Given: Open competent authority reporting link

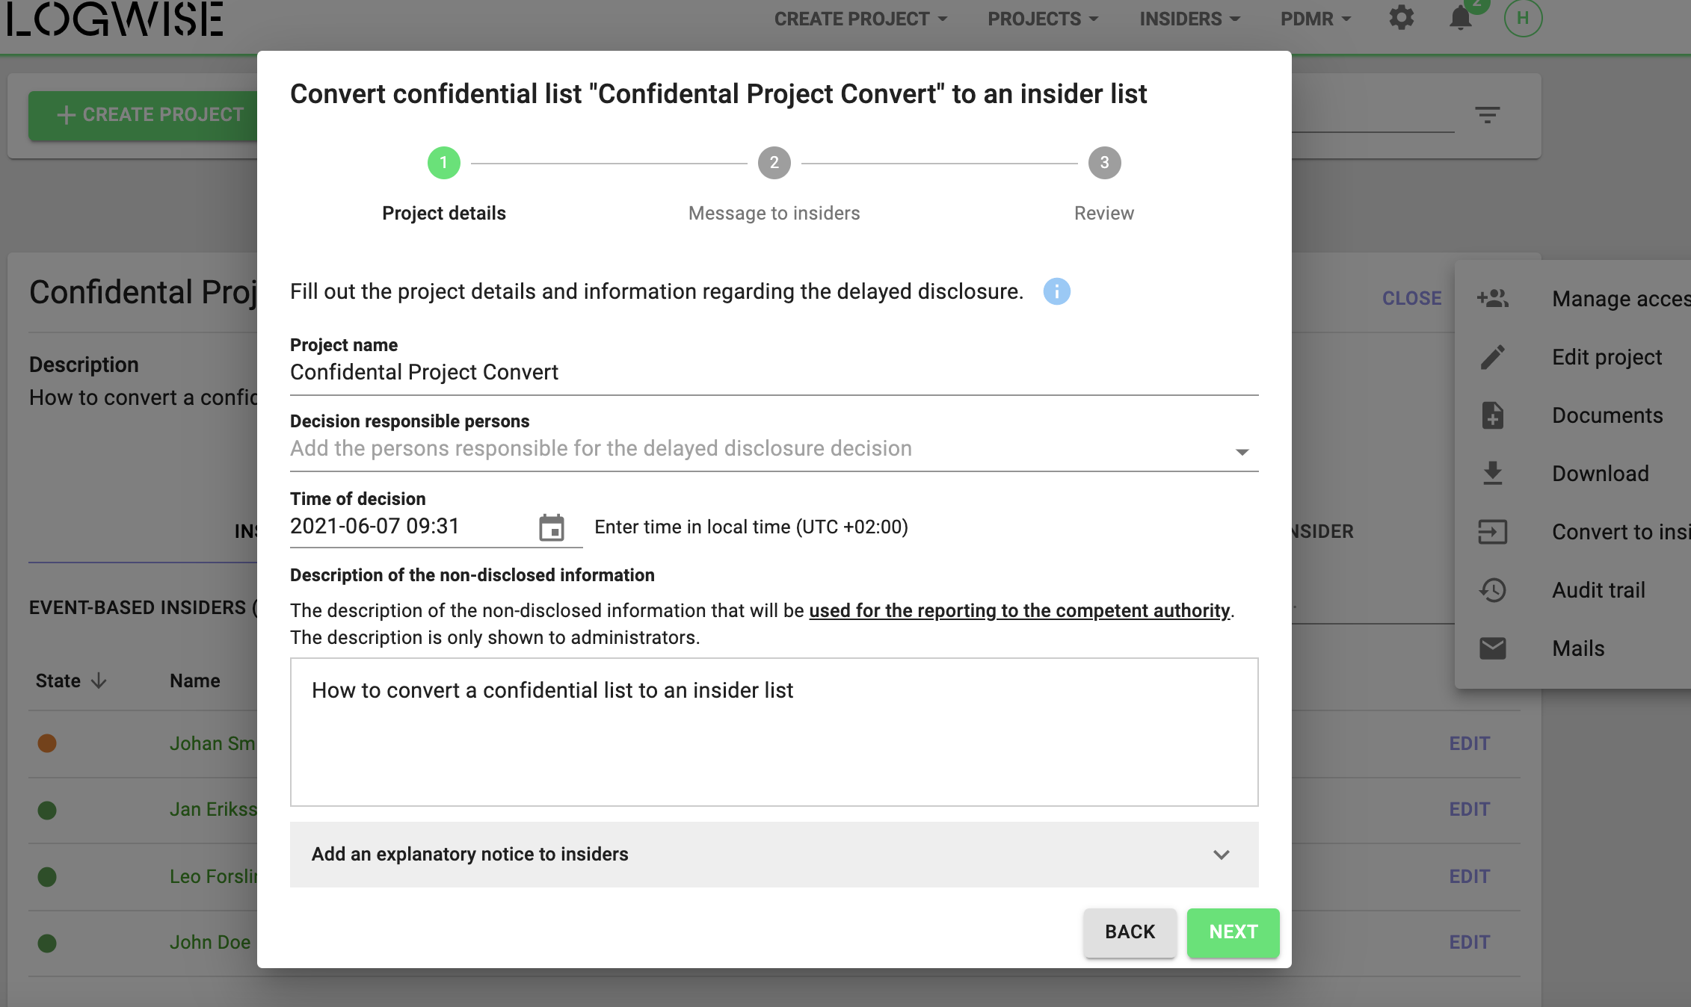Looking at the screenshot, I should click(1020, 611).
